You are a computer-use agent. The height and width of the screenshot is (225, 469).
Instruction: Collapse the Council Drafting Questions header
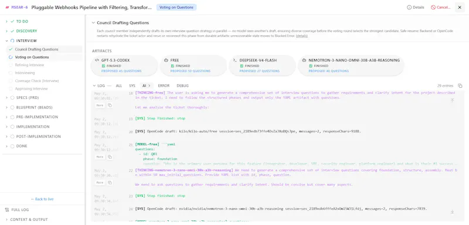[x=93, y=23]
